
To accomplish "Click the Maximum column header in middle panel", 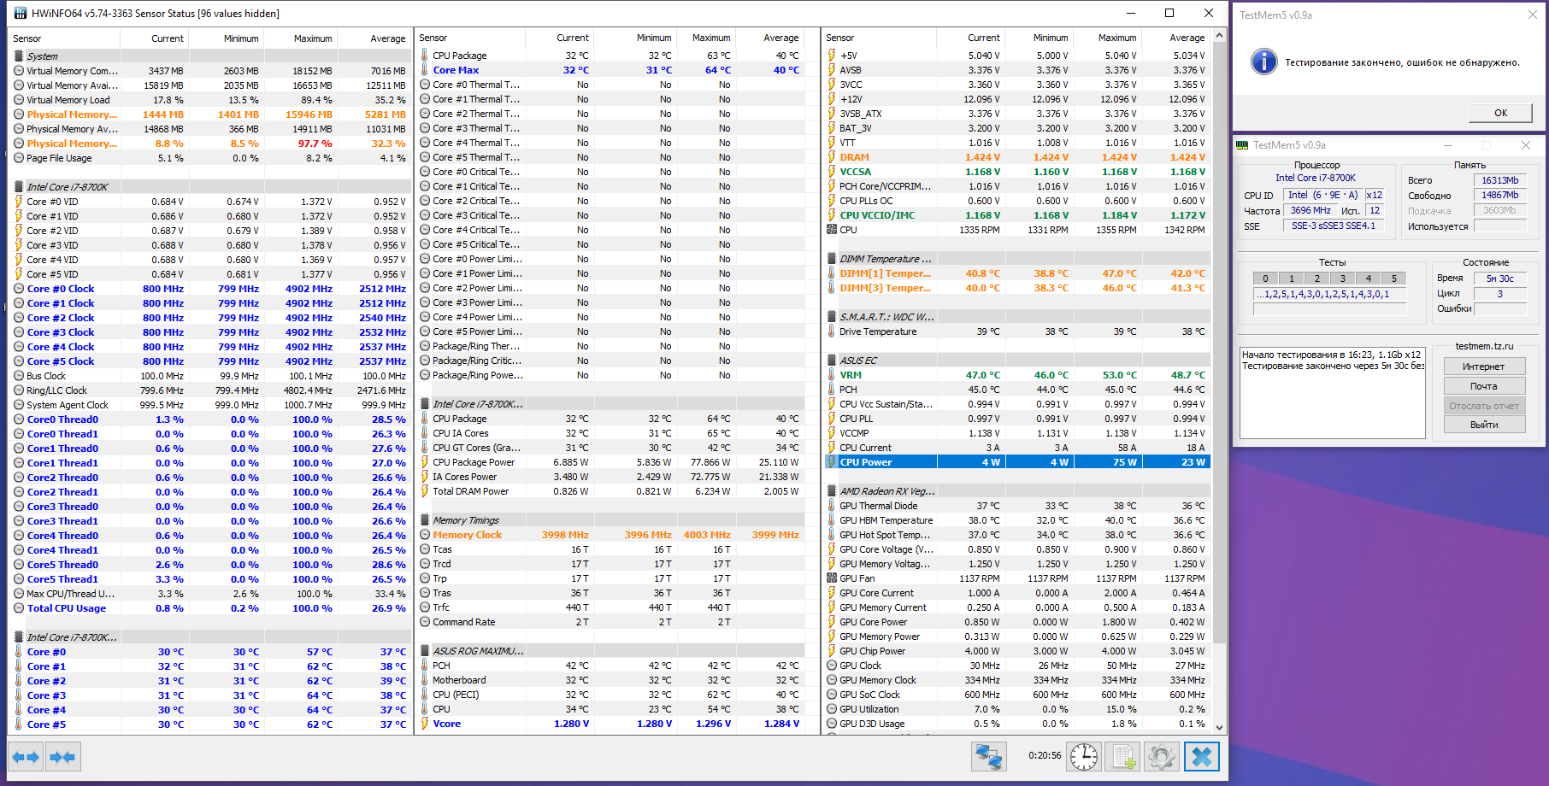I will tap(706, 38).
